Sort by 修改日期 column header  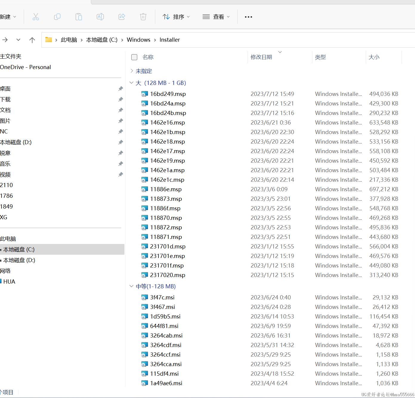click(x=261, y=57)
